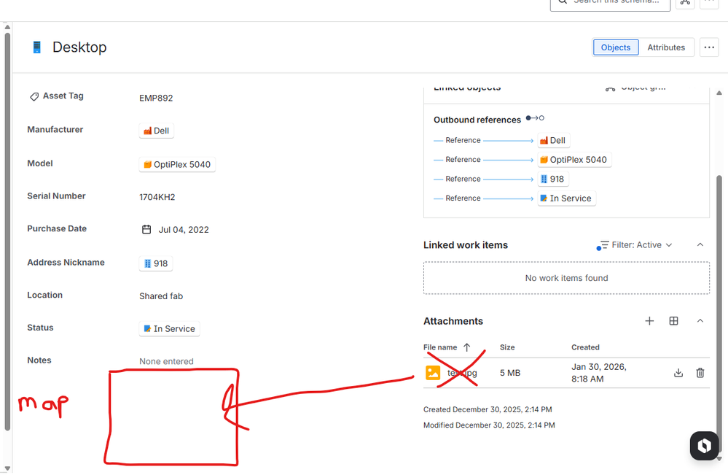This screenshot has height=475, width=728.
Task: Click the File name column header
Action: point(440,347)
